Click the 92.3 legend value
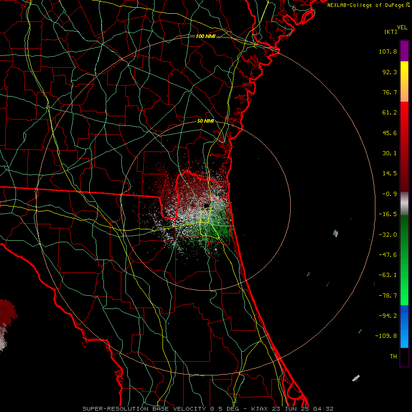This screenshot has width=412, height=412. [x=390, y=72]
